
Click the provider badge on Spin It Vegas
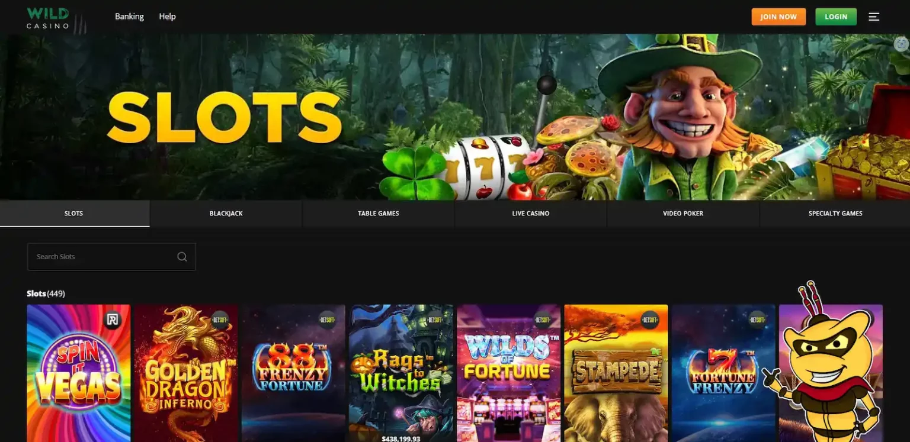(x=112, y=320)
